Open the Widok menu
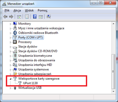Image resolution: width=118 pixels, height=102 pixels. [29, 10]
